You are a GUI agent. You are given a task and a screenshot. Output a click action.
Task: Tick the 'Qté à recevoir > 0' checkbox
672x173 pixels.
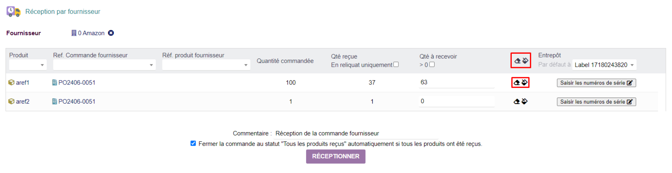pos(432,65)
